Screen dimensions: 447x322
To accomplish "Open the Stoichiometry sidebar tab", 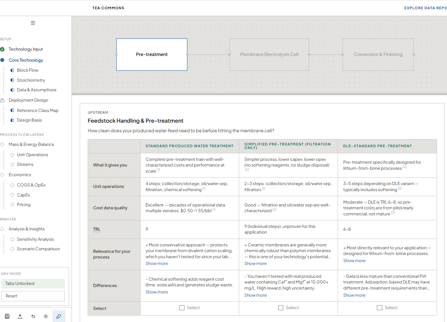I will point(31,80).
